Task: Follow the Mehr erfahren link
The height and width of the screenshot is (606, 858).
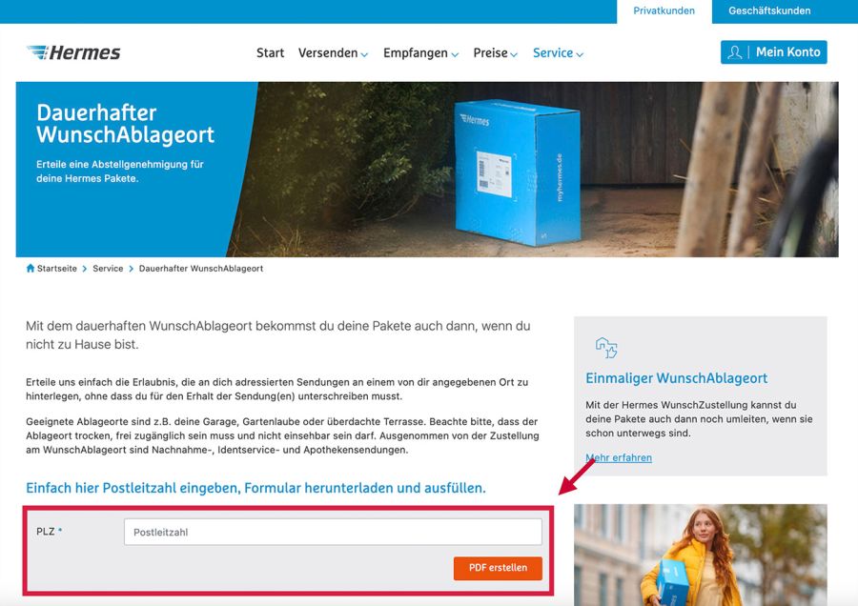Action: coord(619,457)
